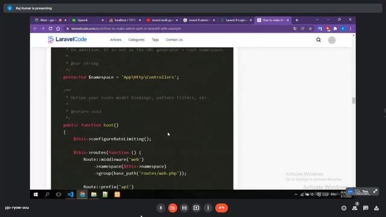Open the XAMPP taskbar icon
This screenshot has height=217, width=386.
coord(117,194)
